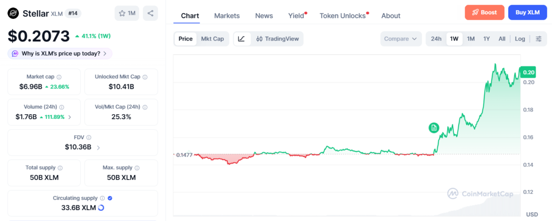Open the Markets tab
The height and width of the screenshot is (221, 552).
[227, 16]
